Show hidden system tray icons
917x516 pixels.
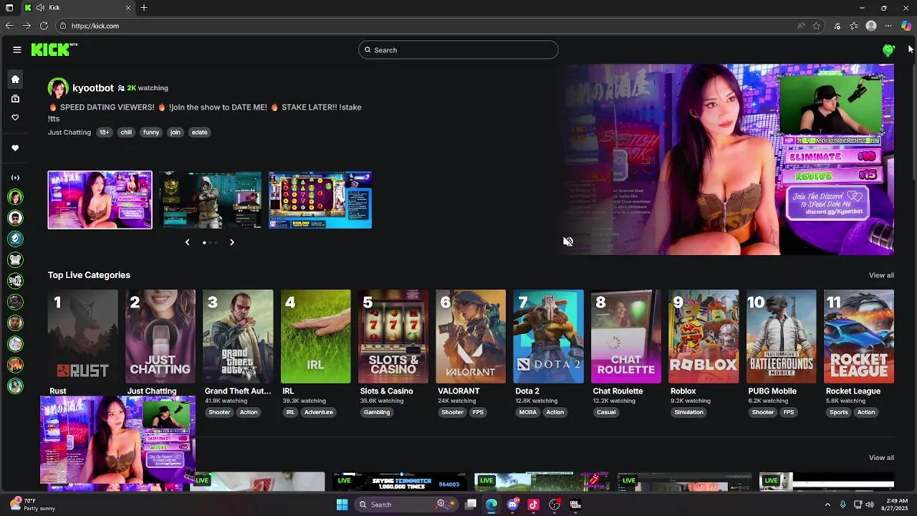click(827, 505)
